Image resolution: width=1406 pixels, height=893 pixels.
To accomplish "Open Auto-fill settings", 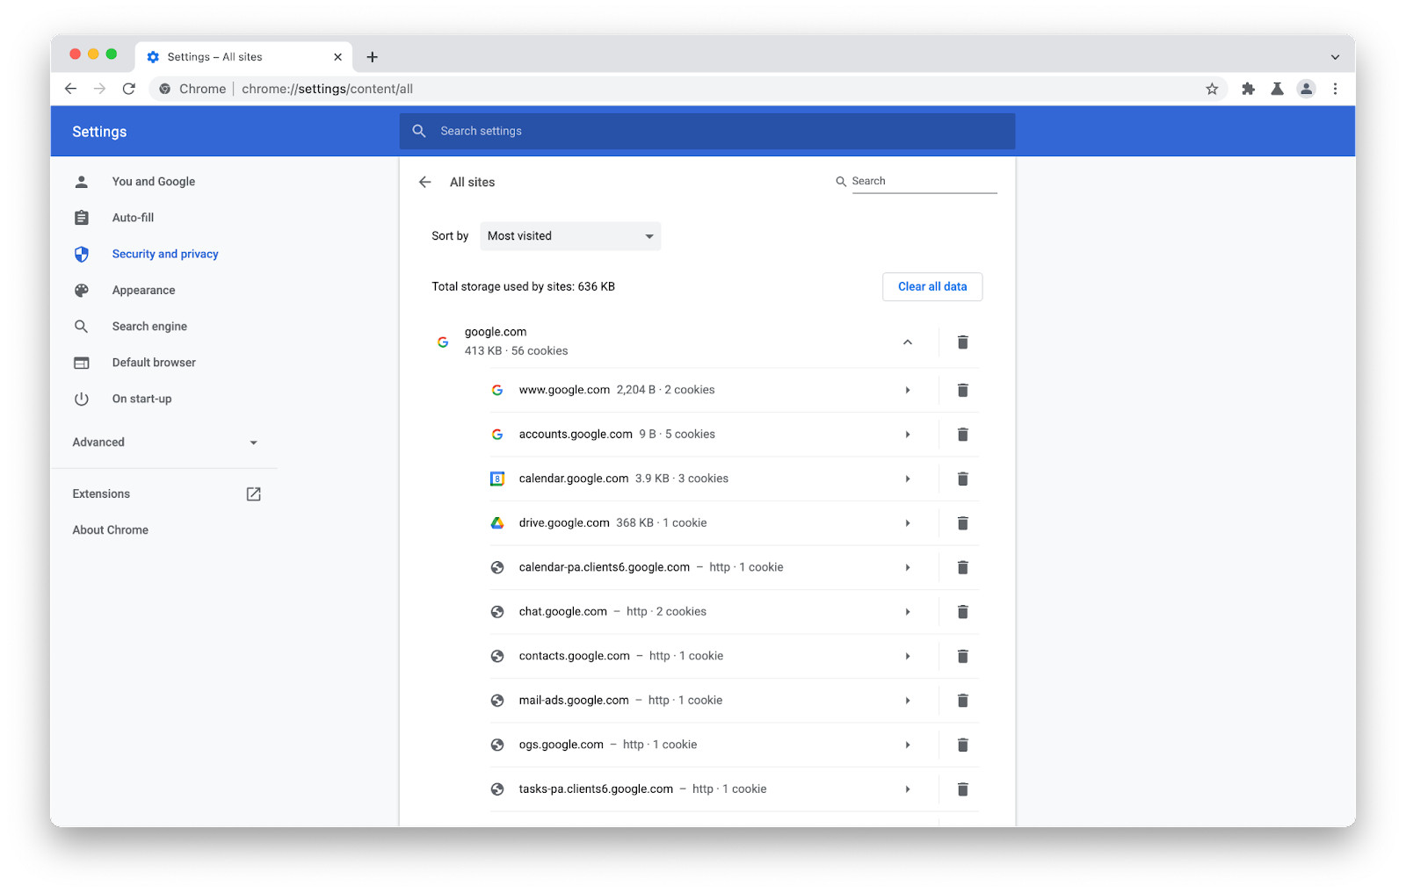I will [133, 218].
